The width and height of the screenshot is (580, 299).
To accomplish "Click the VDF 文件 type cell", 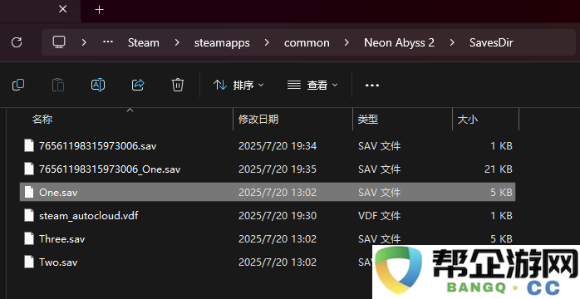I will coord(379,216).
